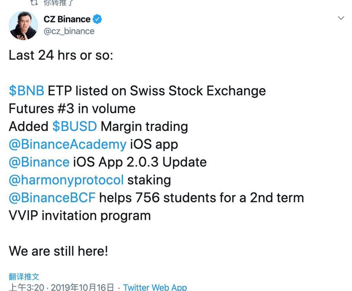Open the Twitter Web App source link
352x291 pixels.
[x=155, y=287]
